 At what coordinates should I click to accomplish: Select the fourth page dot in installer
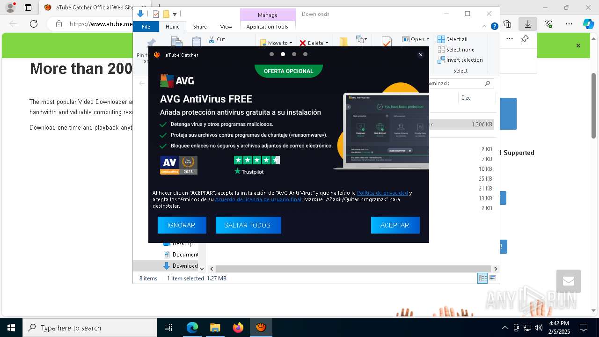305,54
